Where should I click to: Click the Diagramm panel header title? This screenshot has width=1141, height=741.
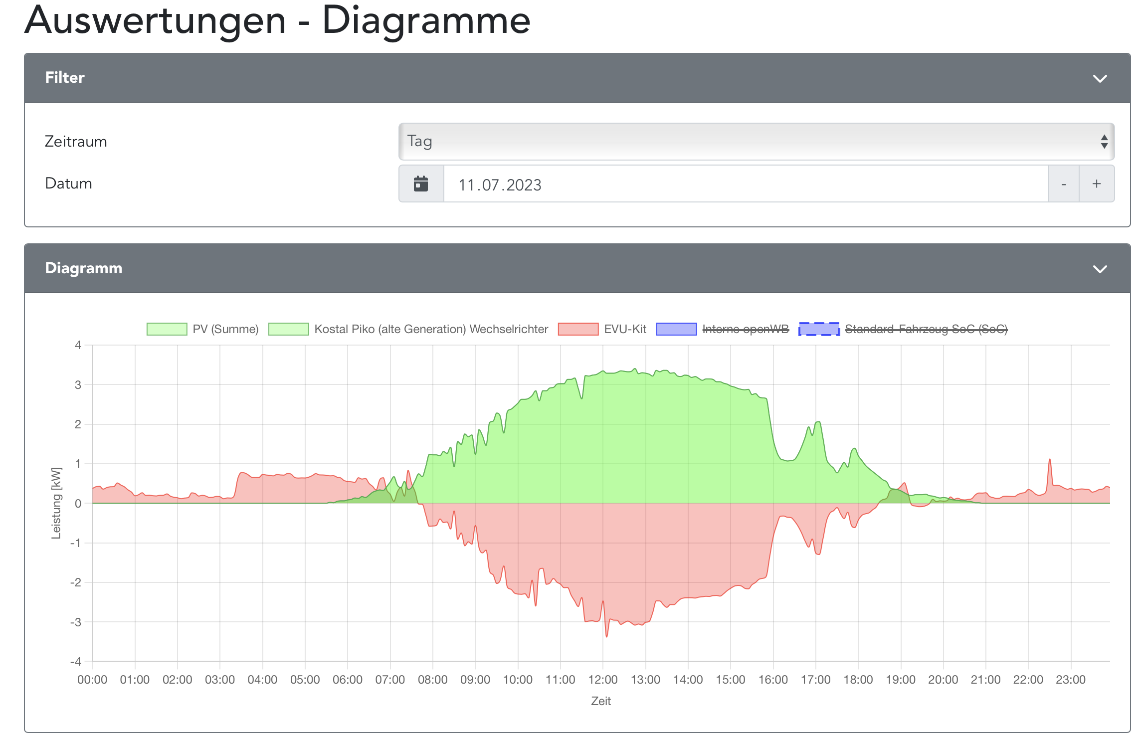[83, 268]
